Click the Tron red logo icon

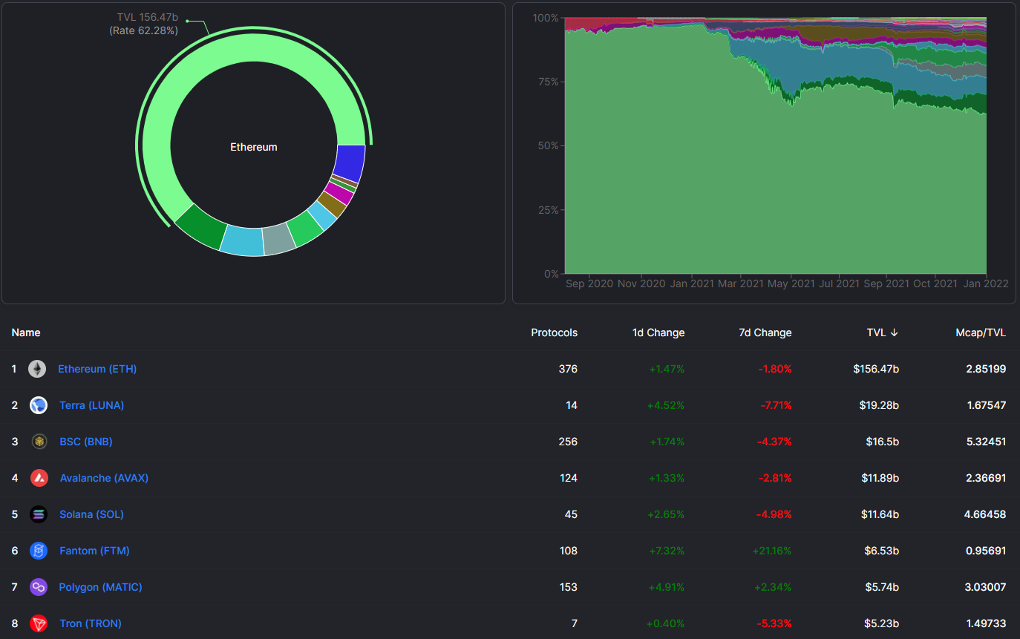(x=39, y=623)
